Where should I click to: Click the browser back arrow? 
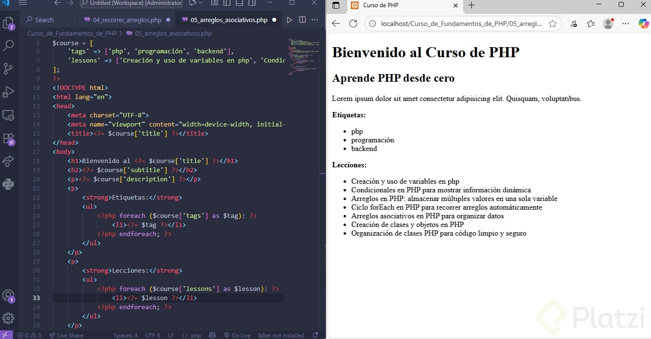pos(336,24)
